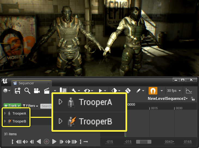Viewport: 199px width, 148px height.
Task: Create a new camera with the camera icon
Action: [x=37, y=91]
